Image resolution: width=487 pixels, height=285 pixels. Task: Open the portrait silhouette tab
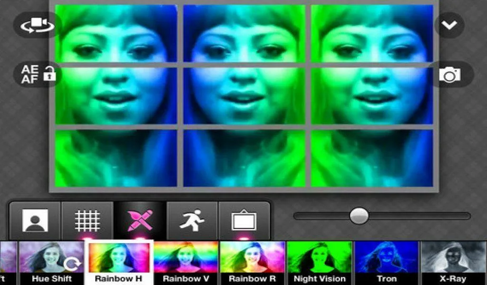pos(35,220)
